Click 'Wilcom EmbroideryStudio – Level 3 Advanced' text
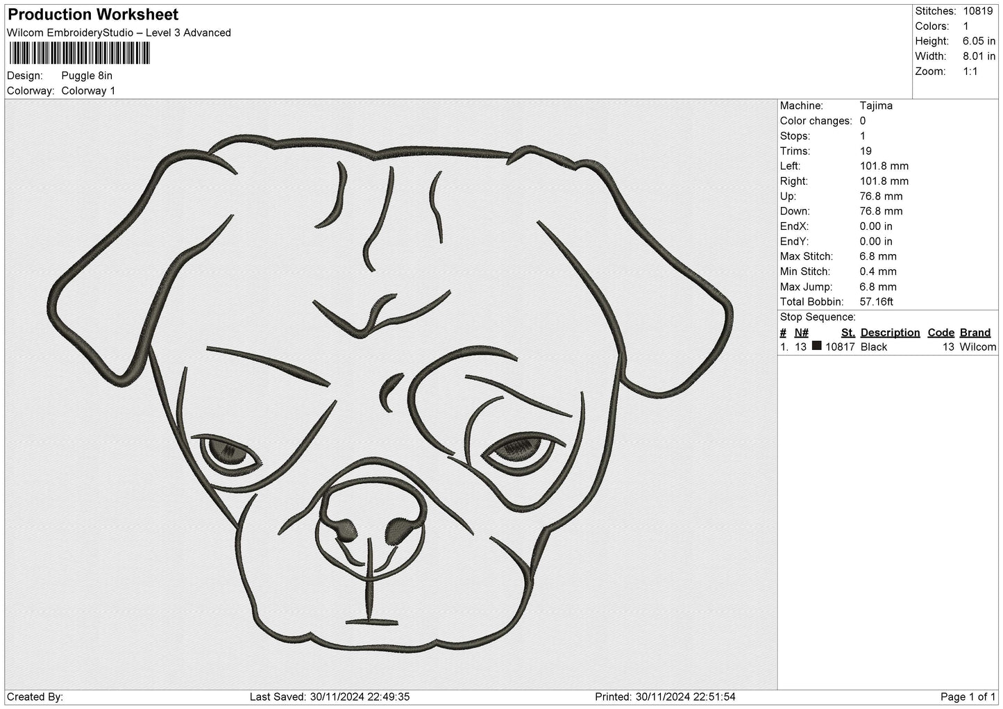Image resolution: width=1003 pixels, height=709 pixels. pos(119,33)
